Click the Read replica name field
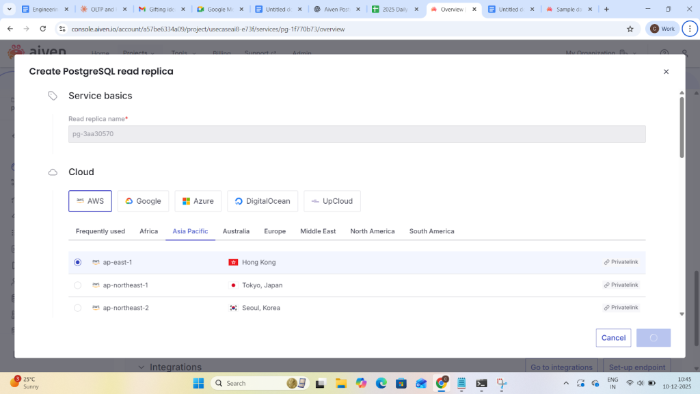 357,134
